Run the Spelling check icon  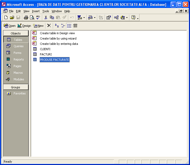(x=38, y=18)
